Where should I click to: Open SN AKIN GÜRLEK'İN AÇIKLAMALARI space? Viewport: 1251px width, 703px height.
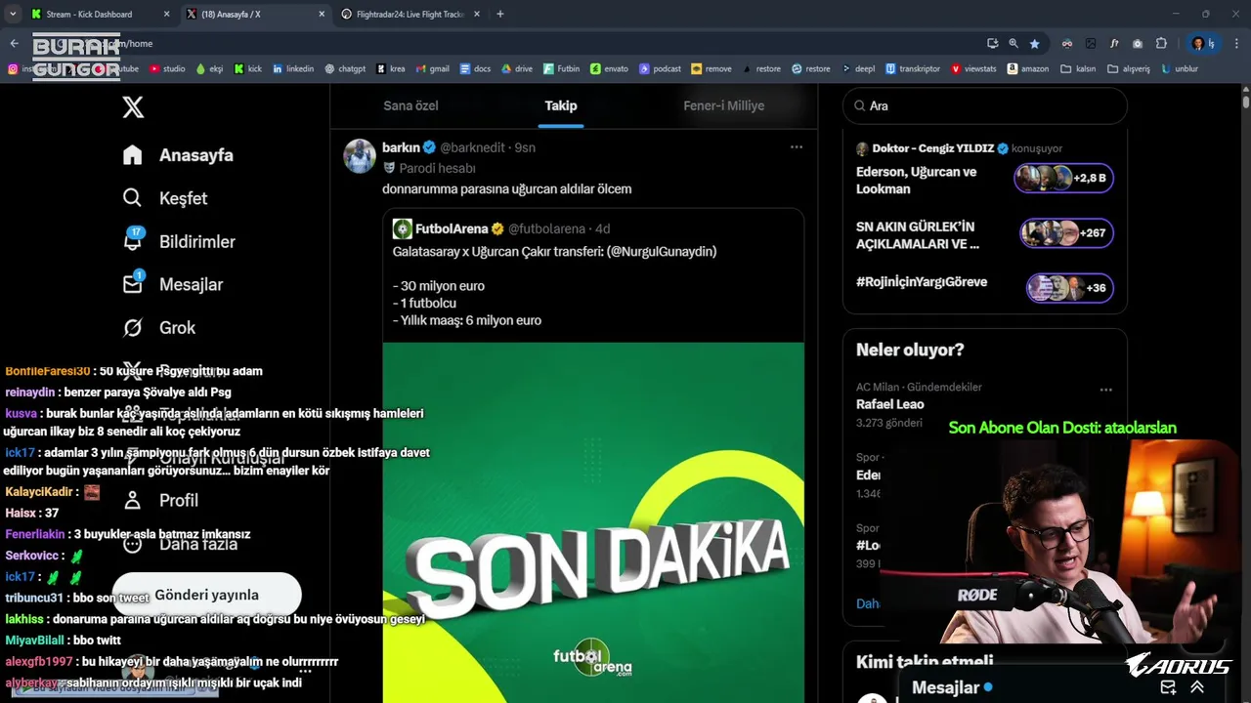[x=918, y=235]
